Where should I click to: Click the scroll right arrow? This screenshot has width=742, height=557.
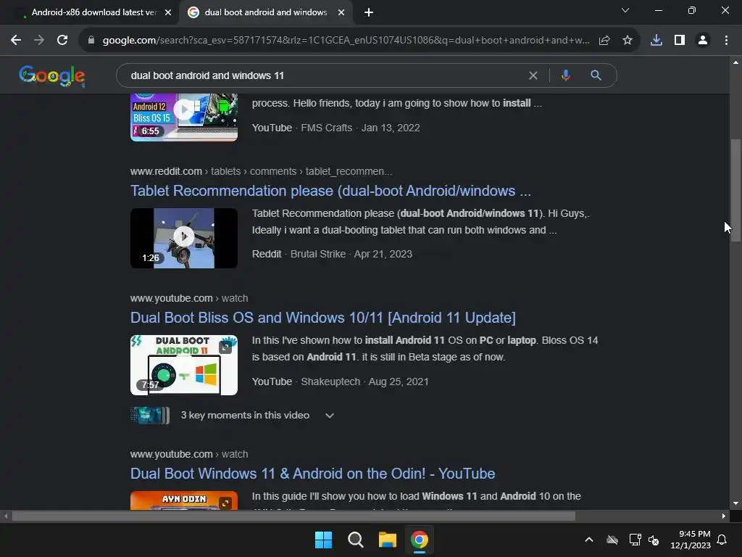(724, 516)
